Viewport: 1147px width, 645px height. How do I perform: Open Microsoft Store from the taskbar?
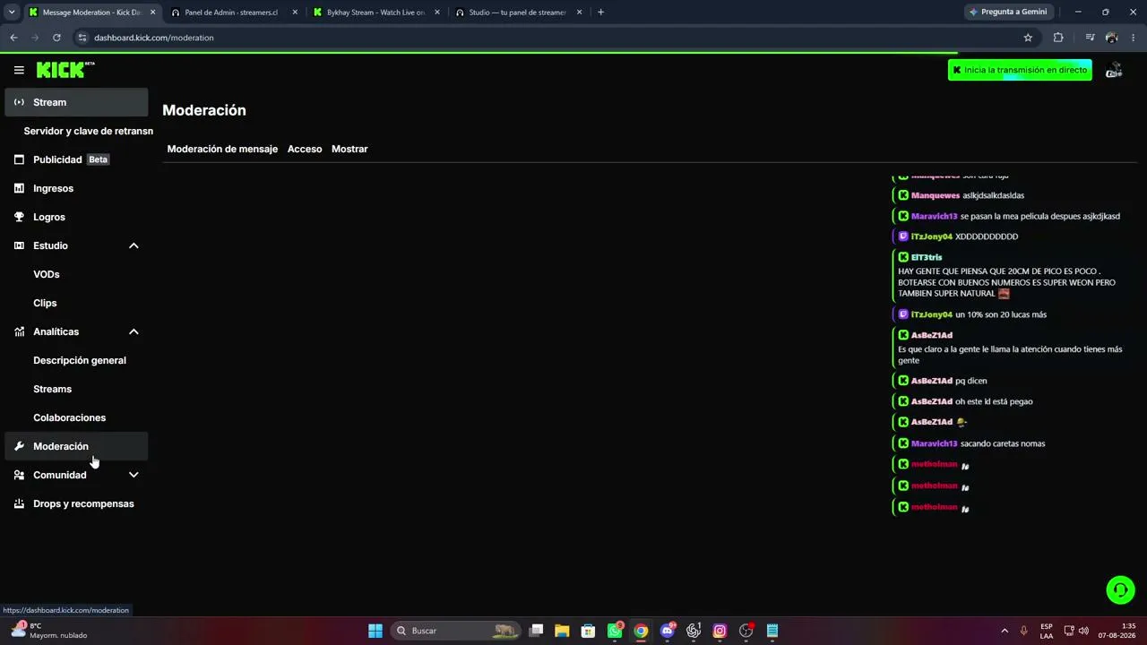point(588,631)
